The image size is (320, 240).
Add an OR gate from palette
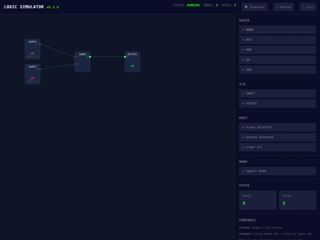point(277,60)
